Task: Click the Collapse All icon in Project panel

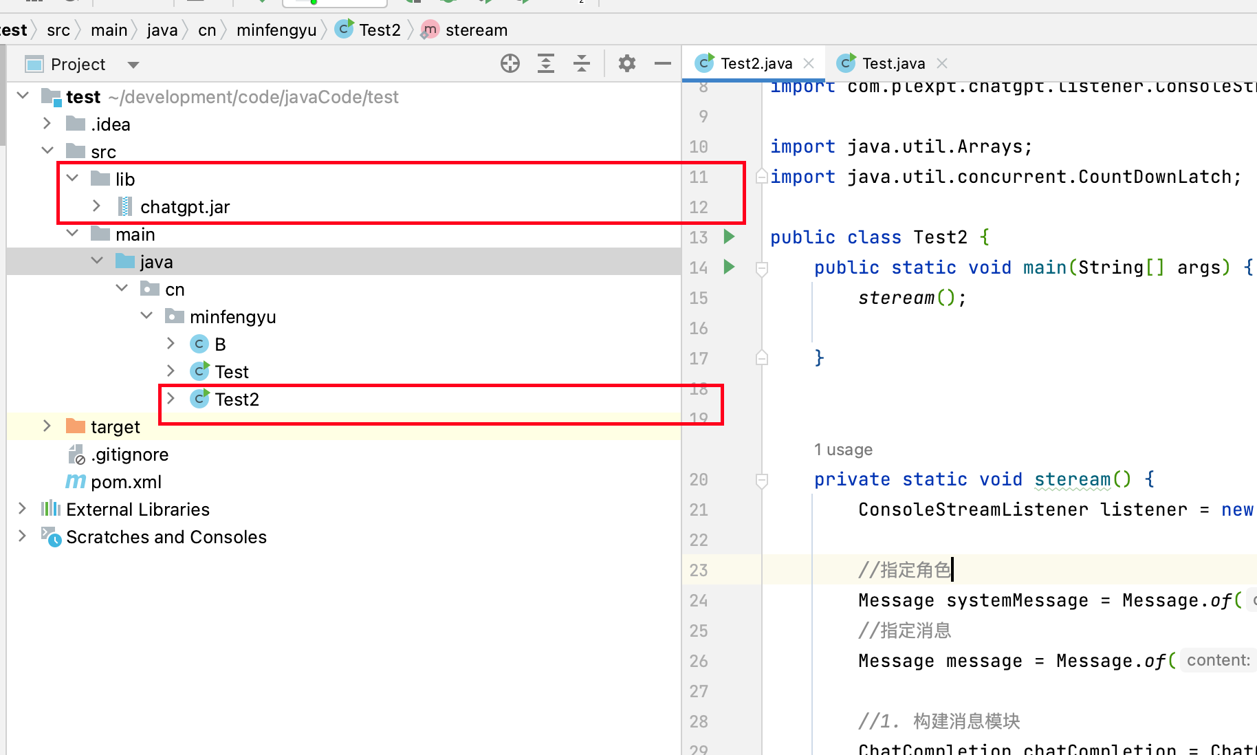Action: pos(582,64)
